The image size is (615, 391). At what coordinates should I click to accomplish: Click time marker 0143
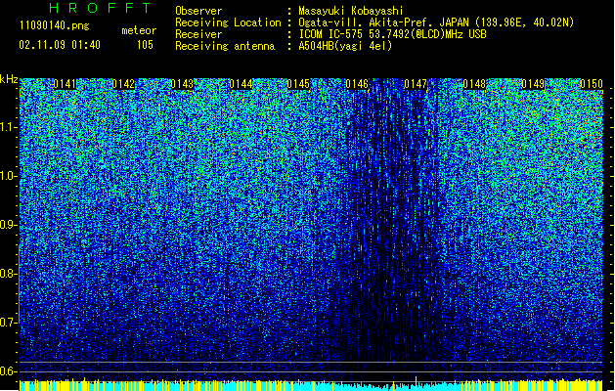point(182,84)
